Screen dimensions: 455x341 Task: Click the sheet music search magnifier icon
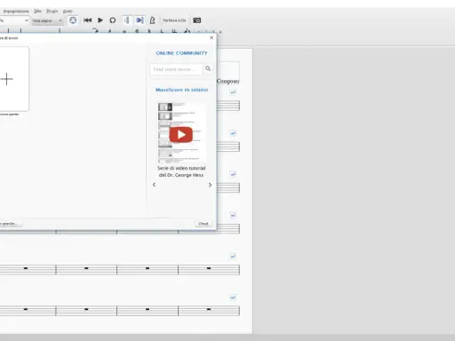[208, 68]
